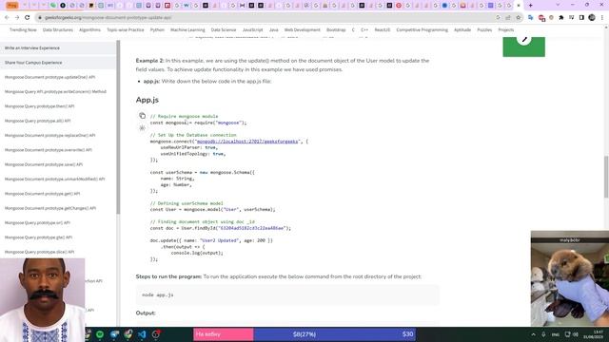Viewport: 609px width, 342px height.
Task: Open the Data Structures menu
Action: pyautogui.click(x=58, y=29)
